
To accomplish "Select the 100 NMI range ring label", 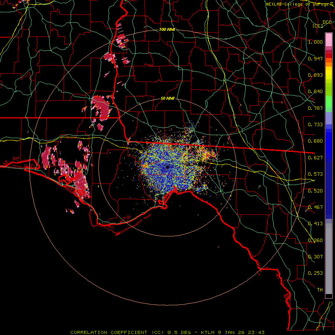I will click(167, 29).
